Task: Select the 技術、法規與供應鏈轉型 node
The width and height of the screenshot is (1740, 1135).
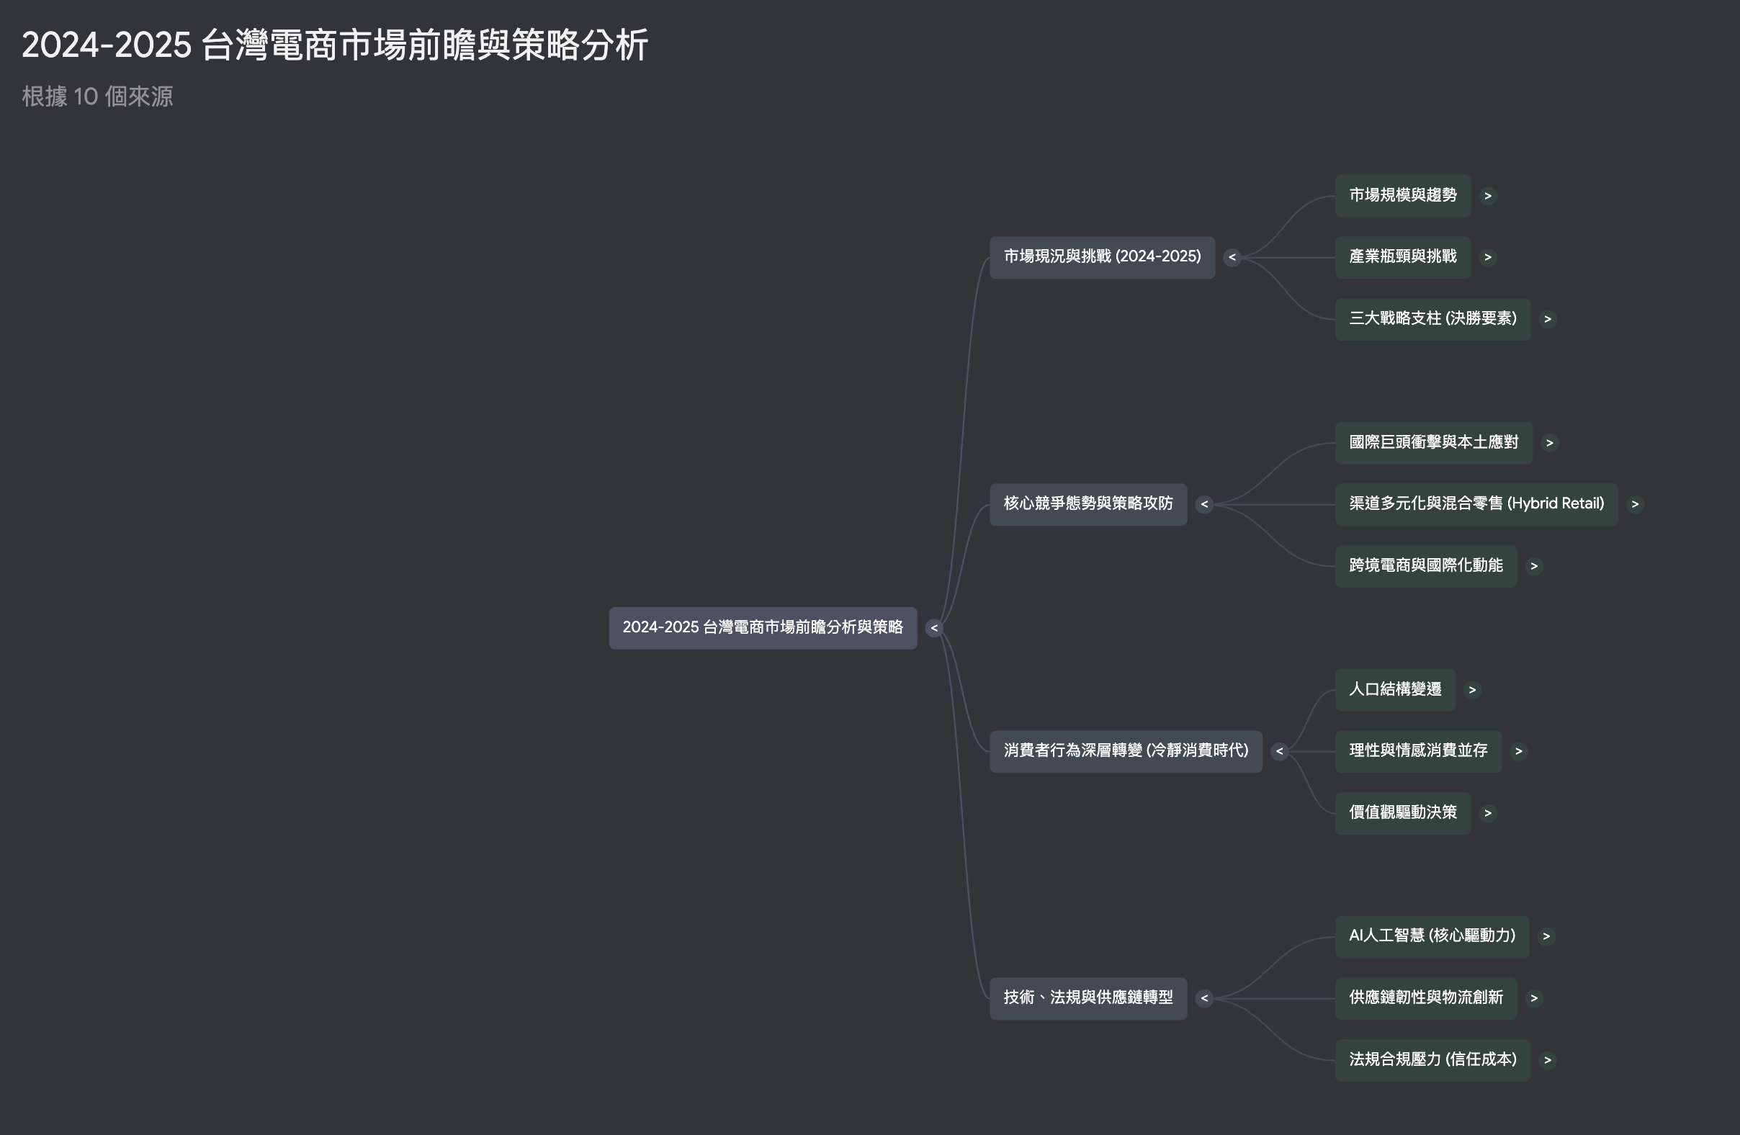Action: point(1088,997)
